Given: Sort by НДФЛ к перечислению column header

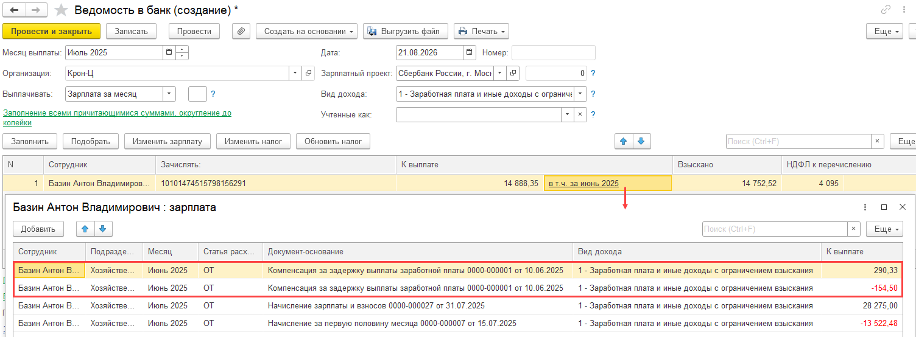Looking at the screenshot, I should (x=848, y=164).
